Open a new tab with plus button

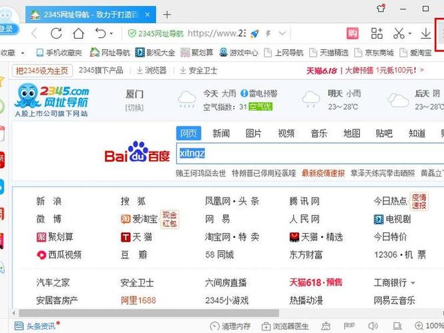pyautogui.click(x=167, y=14)
